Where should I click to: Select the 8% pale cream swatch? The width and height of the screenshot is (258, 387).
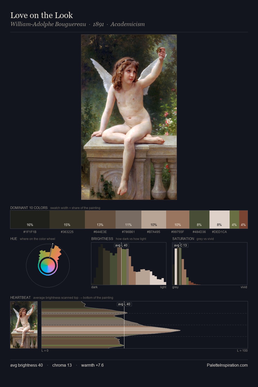click(220, 220)
